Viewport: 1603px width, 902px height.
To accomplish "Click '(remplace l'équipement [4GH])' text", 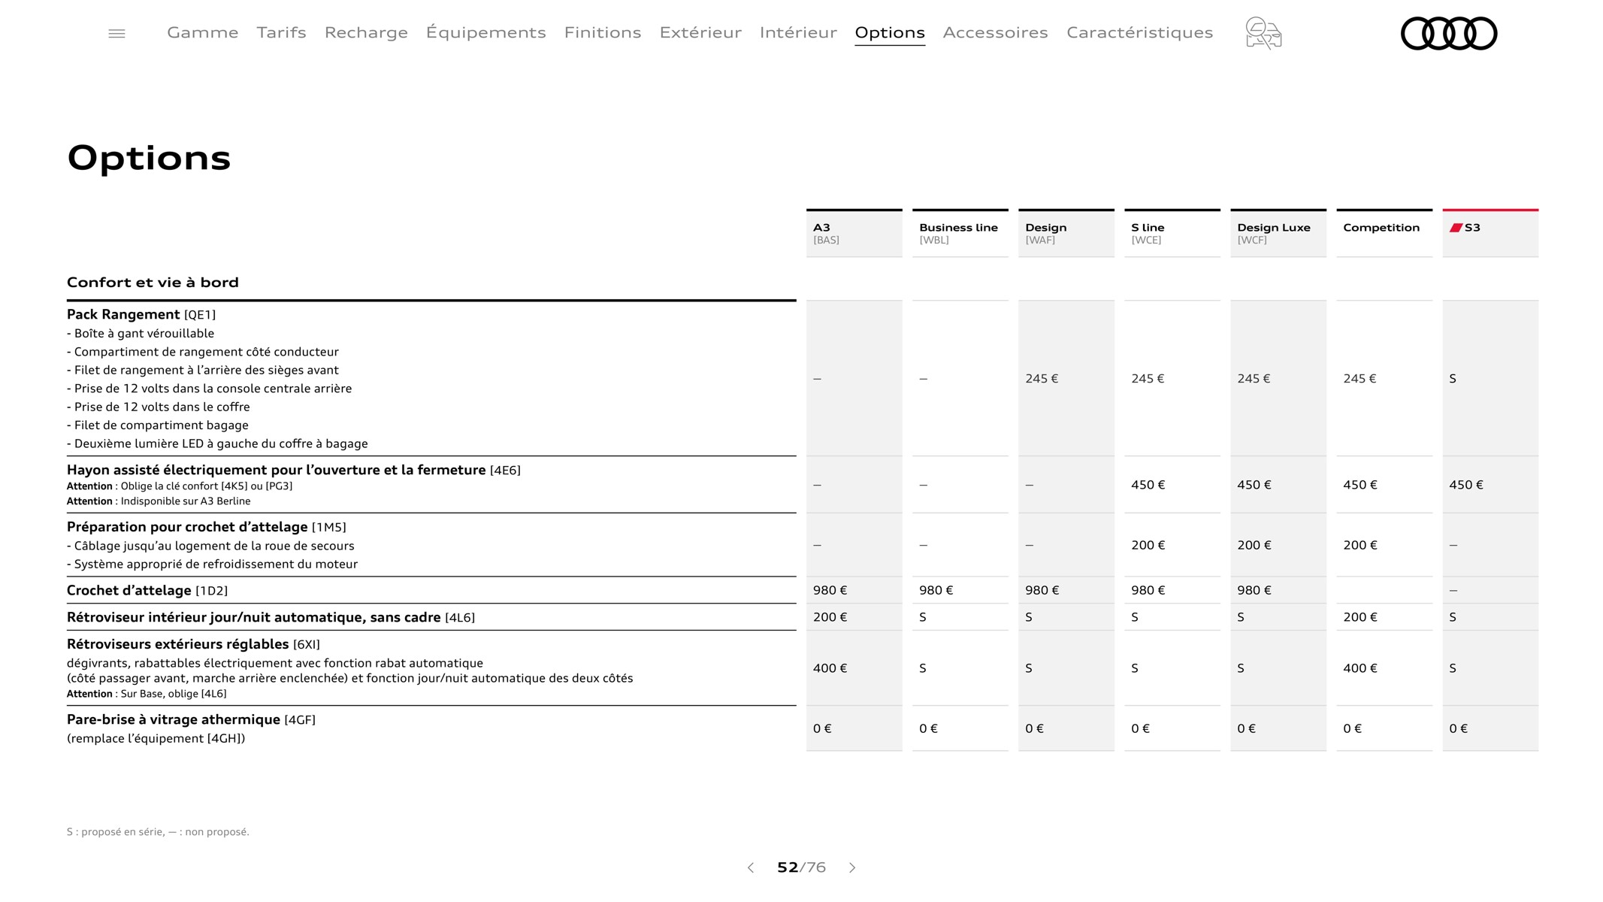I will coord(156,738).
